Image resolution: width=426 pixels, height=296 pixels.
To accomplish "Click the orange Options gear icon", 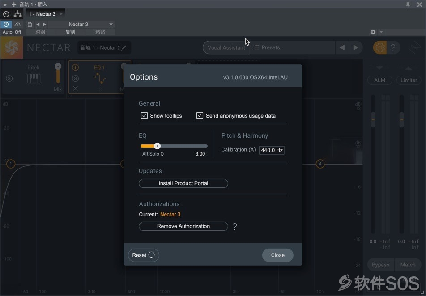I will pyautogui.click(x=380, y=47).
